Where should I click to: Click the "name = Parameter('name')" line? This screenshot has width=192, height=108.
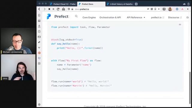(x=74, y=65)
